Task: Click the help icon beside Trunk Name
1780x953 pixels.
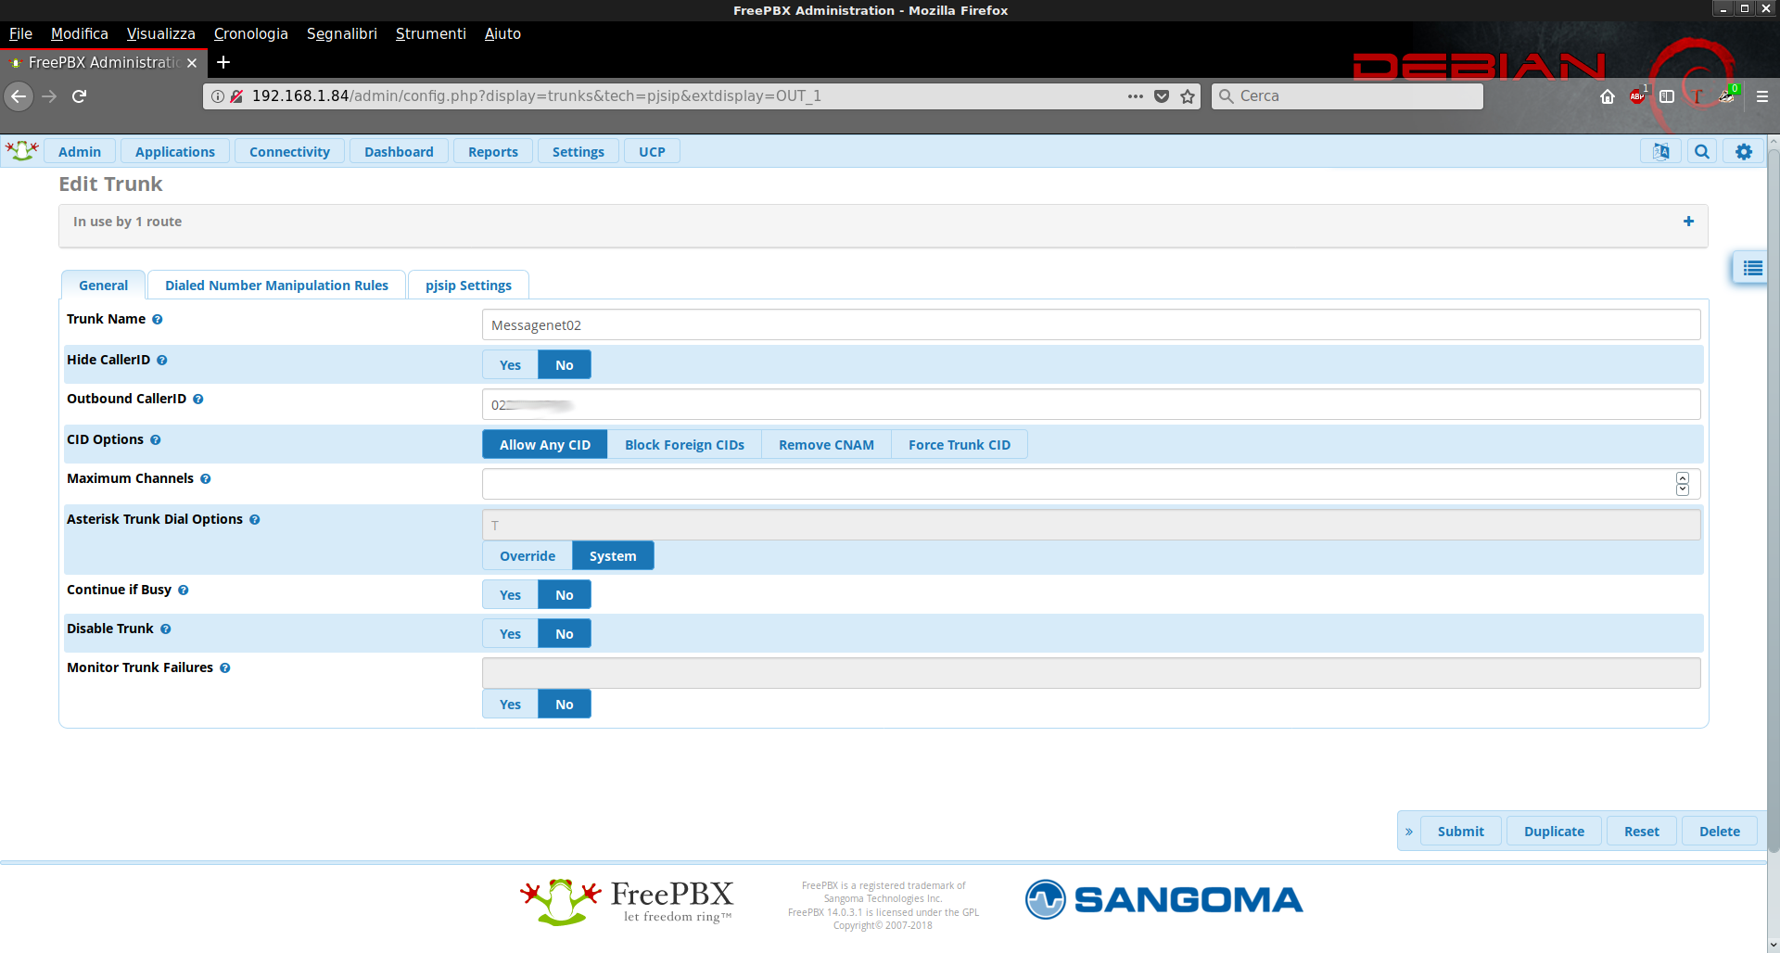Action: (x=158, y=320)
